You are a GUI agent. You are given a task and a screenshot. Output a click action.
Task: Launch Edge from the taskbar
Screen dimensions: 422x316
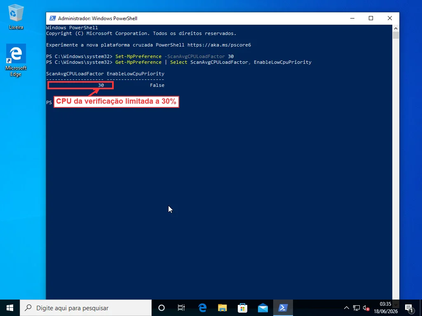pyautogui.click(x=202, y=308)
